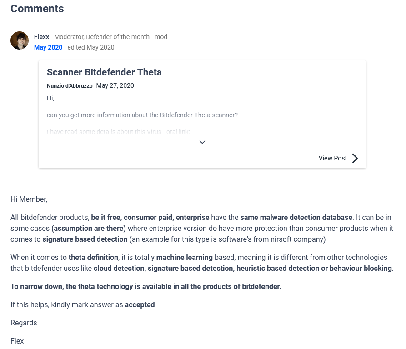Open the Flexx username profile link

tap(42, 37)
